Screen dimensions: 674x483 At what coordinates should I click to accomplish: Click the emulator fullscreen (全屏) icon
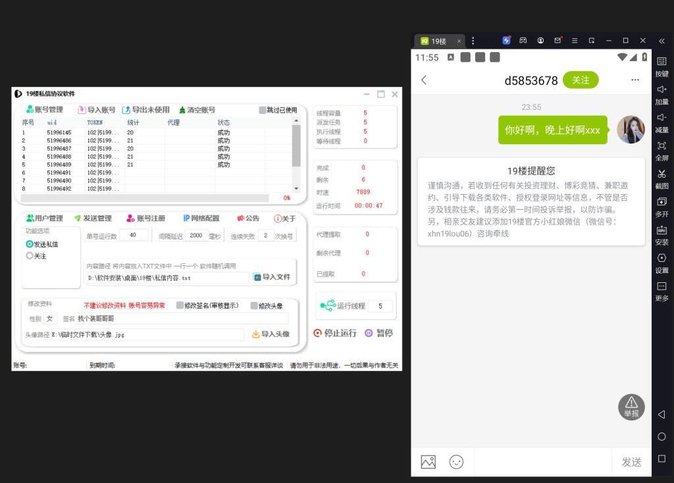(x=661, y=145)
